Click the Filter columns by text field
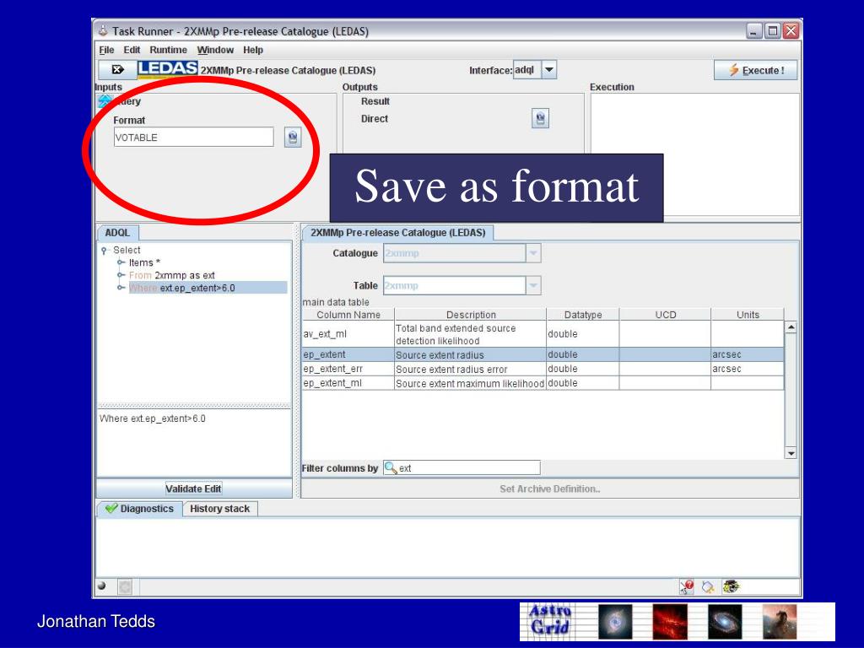This screenshot has width=864, height=648. pos(462,467)
